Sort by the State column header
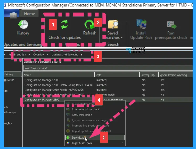 click(x=117, y=75)
